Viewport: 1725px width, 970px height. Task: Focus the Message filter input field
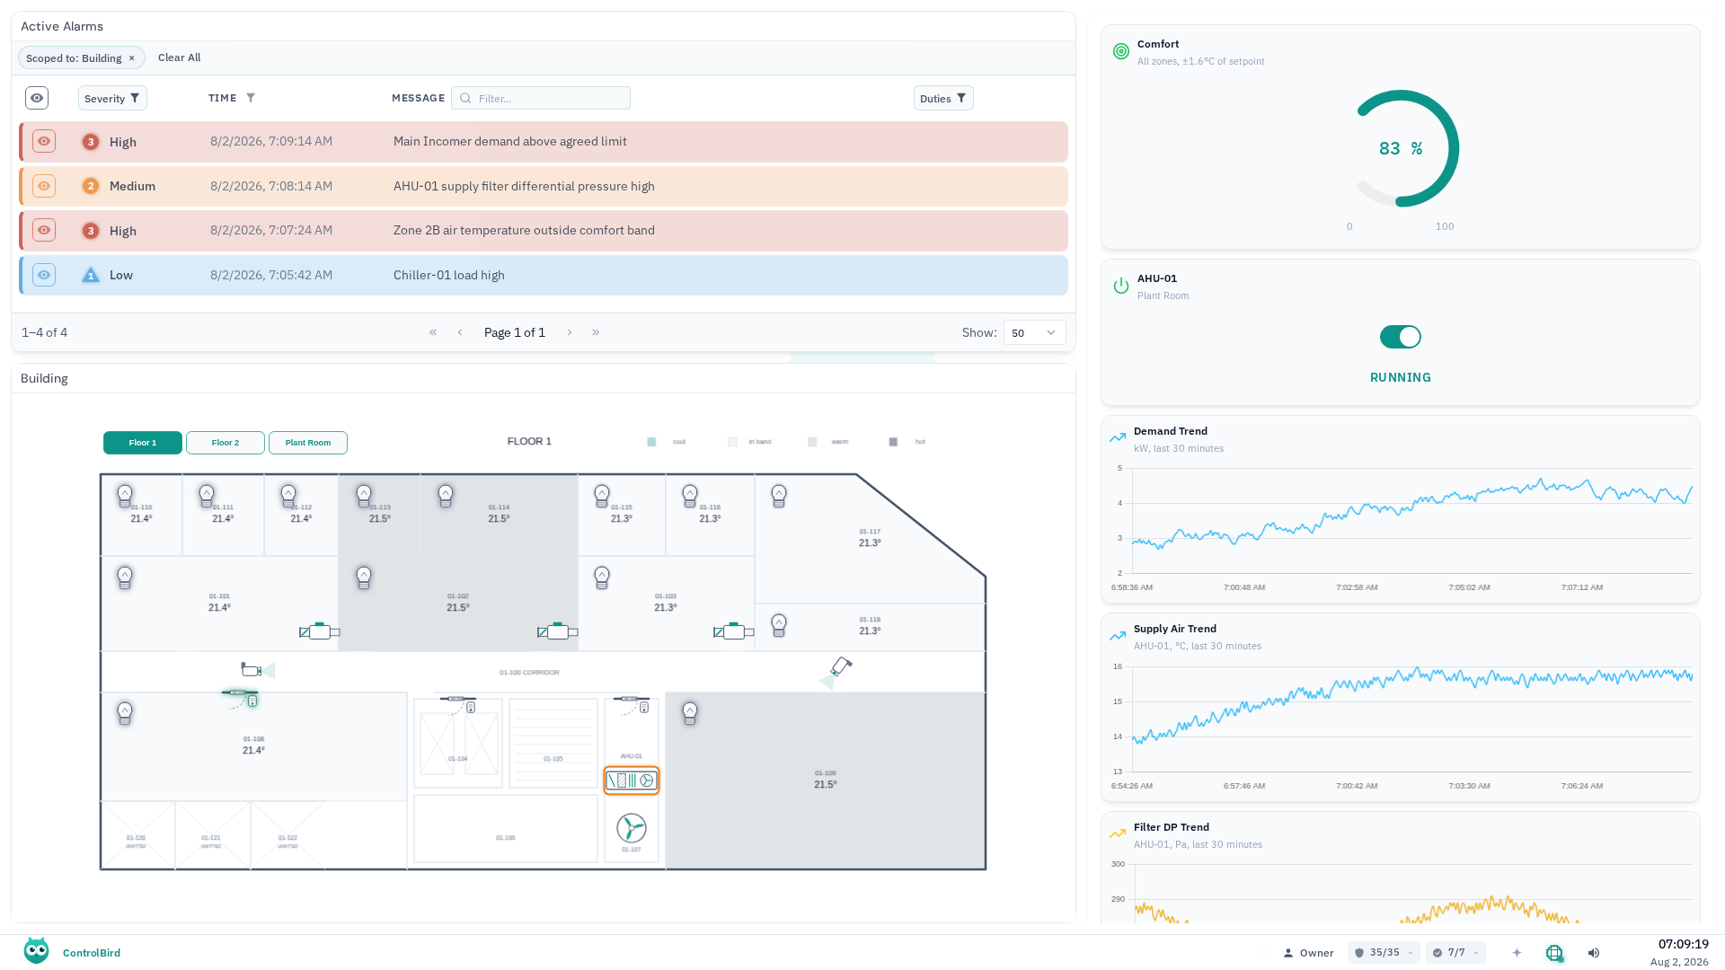pyautogui.click(x=541, y=98)
